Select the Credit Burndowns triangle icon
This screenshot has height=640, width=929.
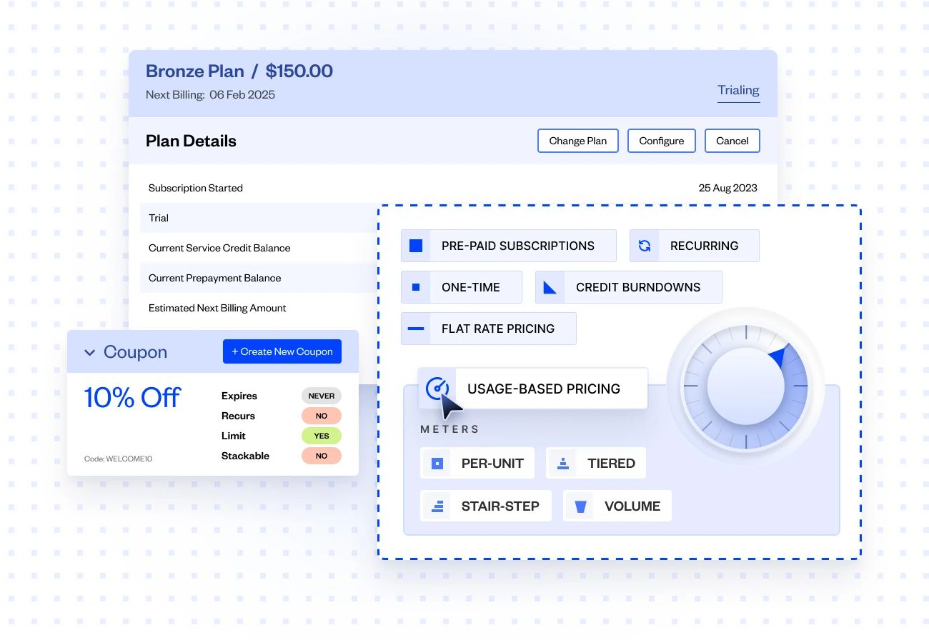point(550,286)
